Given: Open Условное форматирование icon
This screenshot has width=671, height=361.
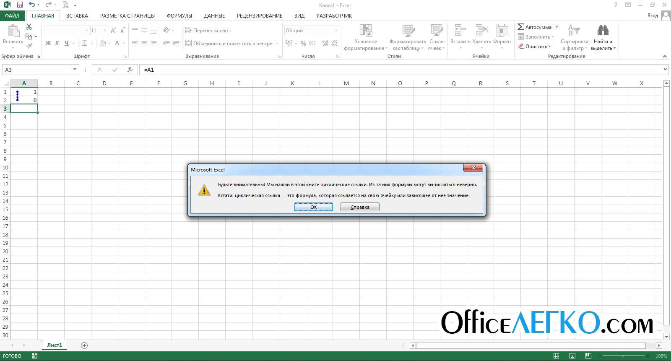Looking at the screenshot, I should pos(366,31).
